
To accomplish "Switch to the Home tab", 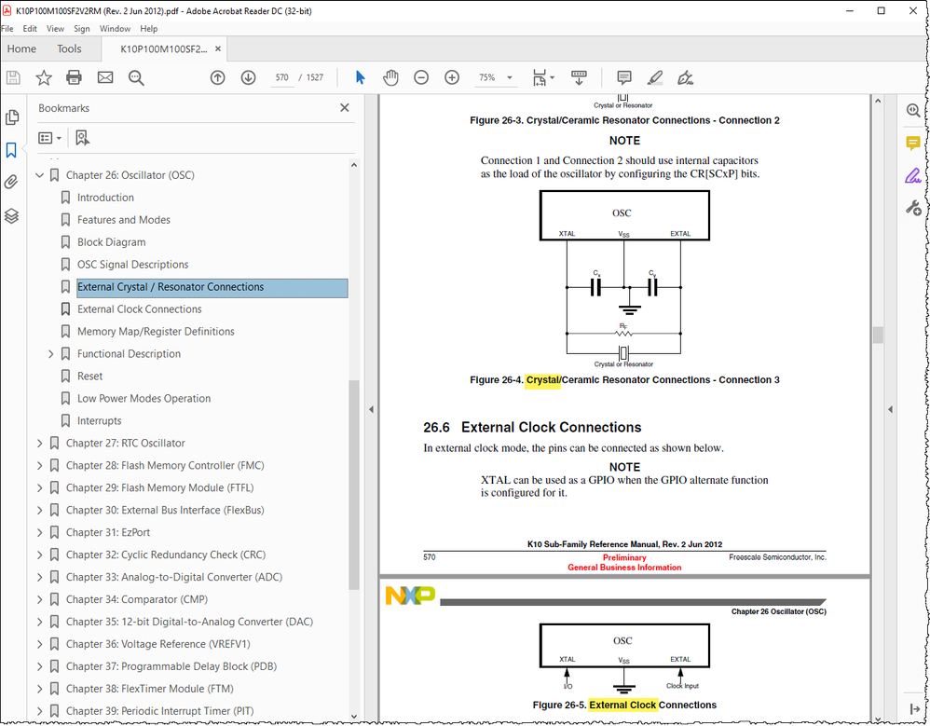I will 22,49.
